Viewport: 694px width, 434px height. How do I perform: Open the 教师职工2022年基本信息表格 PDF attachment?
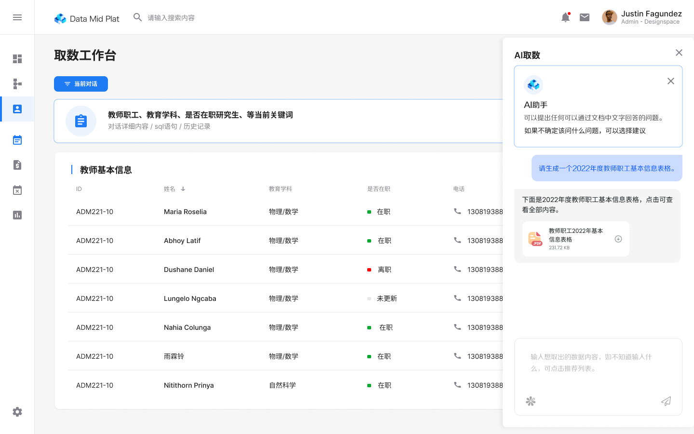[576, 239]
